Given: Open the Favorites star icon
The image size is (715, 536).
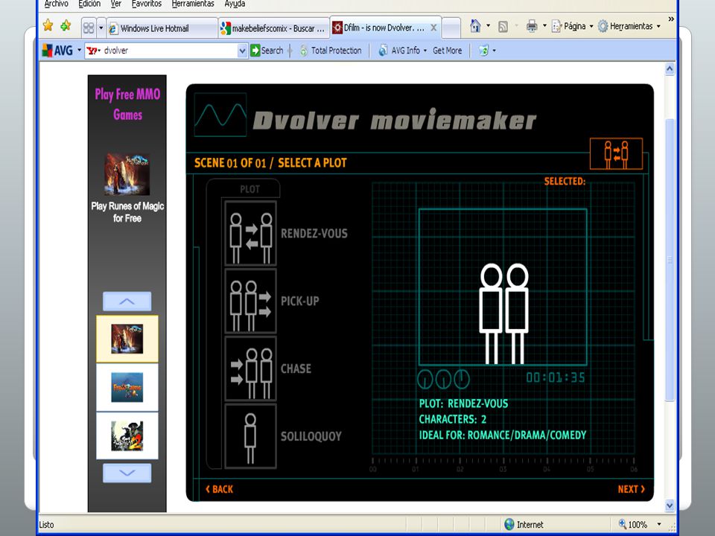Looking at the screenshot, I should [48, 25].
